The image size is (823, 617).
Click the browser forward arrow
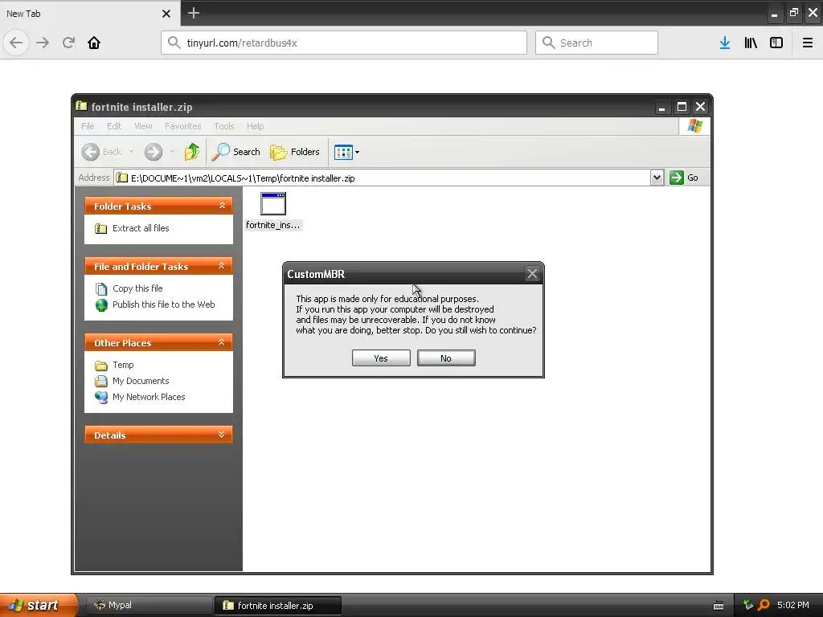click(x=43, y=43)
